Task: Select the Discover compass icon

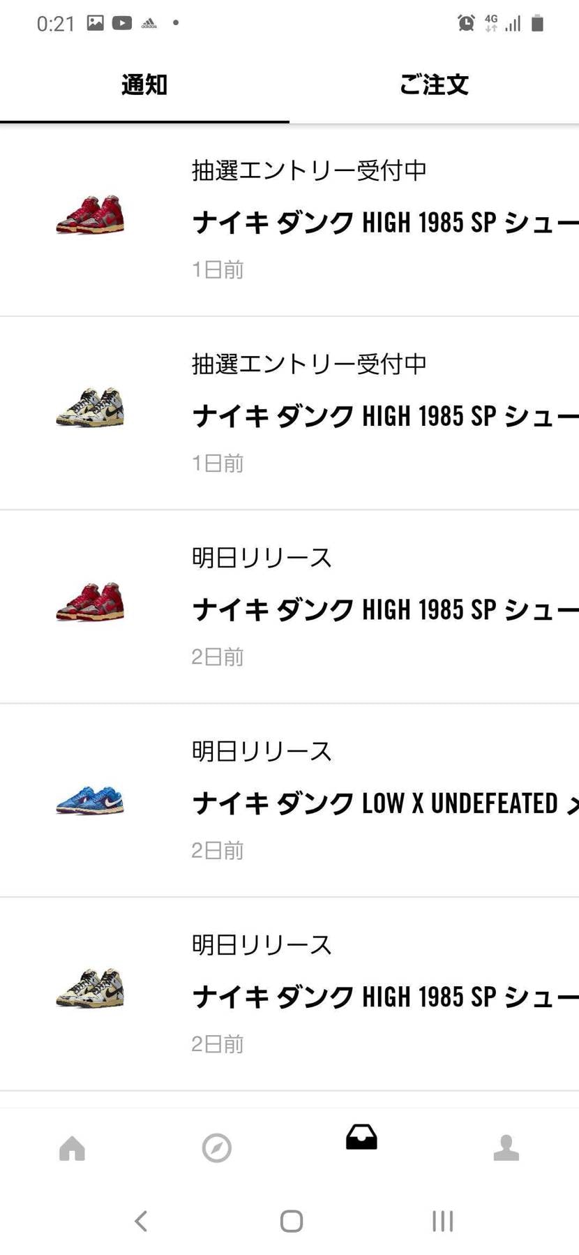Action: (217, 1148)
